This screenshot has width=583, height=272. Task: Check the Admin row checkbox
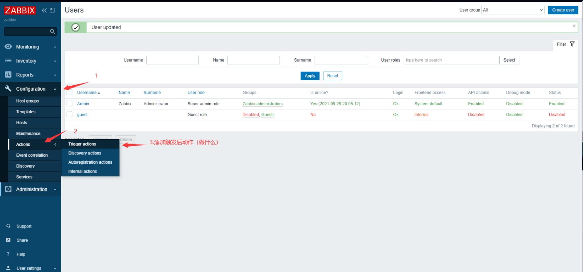(69, 104)
